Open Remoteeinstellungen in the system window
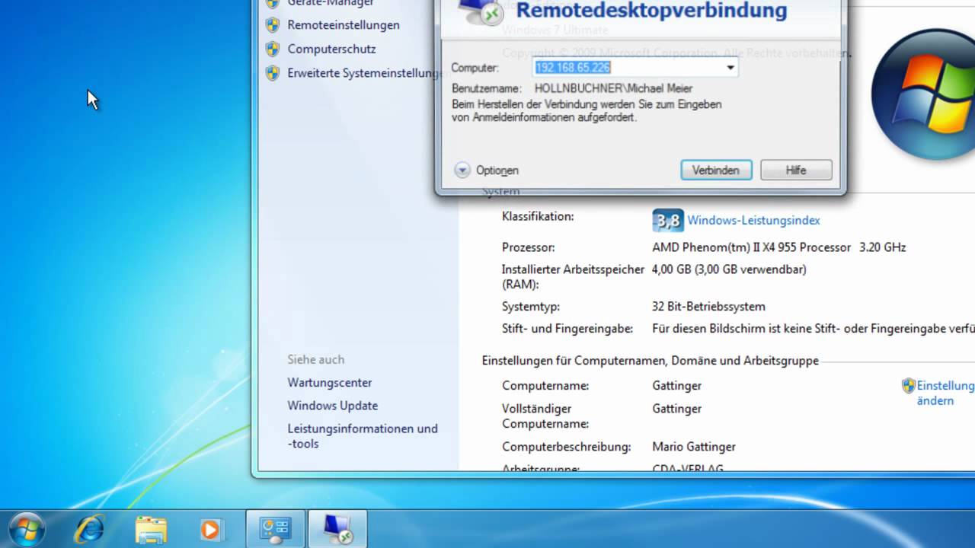 344,25
